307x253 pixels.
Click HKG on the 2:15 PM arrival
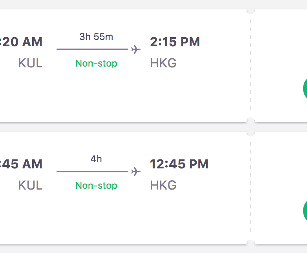[163, 63]
